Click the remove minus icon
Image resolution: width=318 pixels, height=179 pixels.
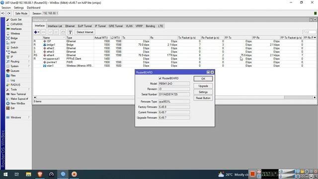[43, 32]
